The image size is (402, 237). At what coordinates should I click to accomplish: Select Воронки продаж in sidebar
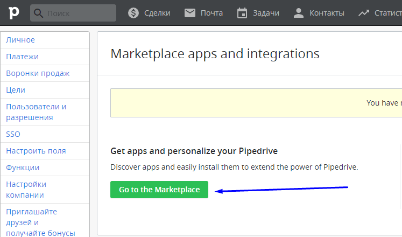[x=38, y=73]
